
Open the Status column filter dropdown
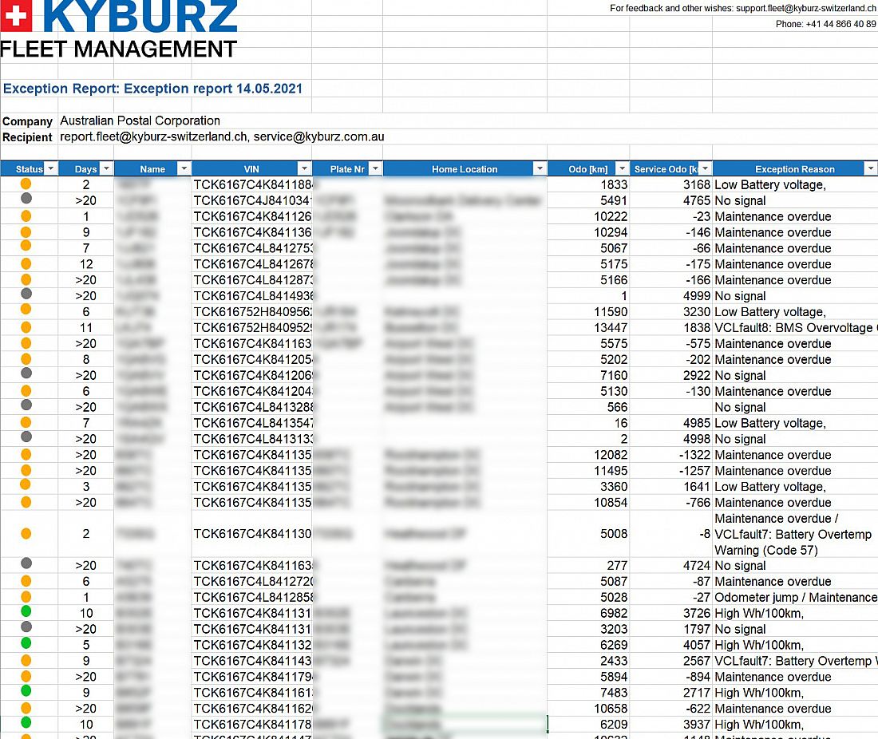(51, 169)
